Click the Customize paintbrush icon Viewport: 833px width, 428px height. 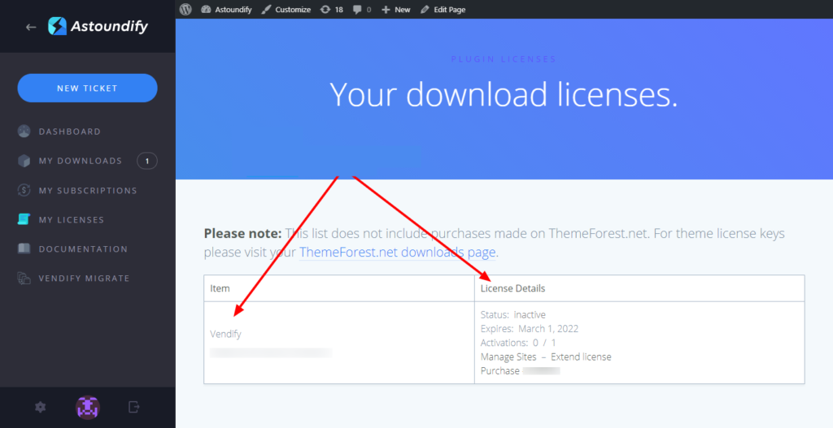pyautogui.click(x=266, y=10)
